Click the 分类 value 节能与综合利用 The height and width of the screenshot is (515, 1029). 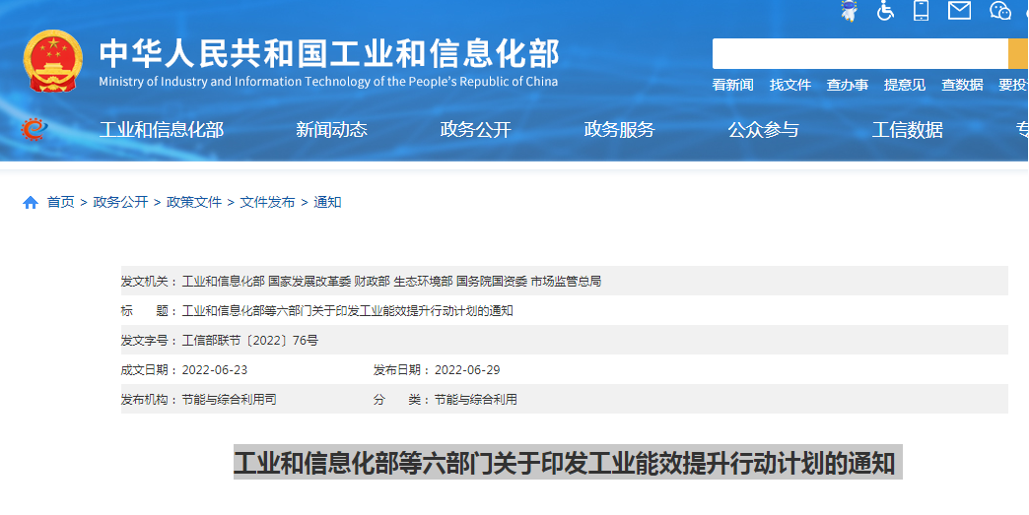pos(476,400)
